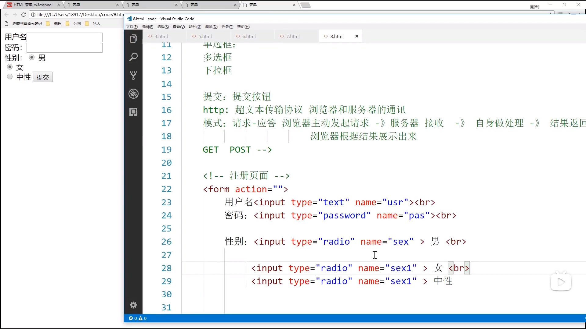
Task: Click the 密码 password input field
Action: (64, 48)
